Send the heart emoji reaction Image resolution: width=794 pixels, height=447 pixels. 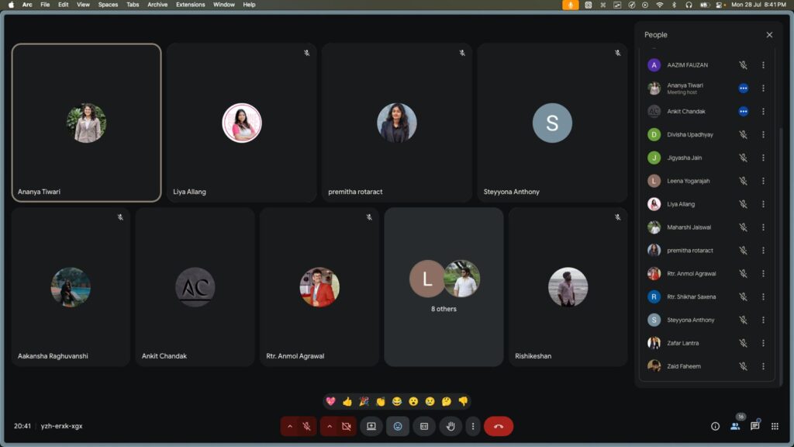pos(330,401)
